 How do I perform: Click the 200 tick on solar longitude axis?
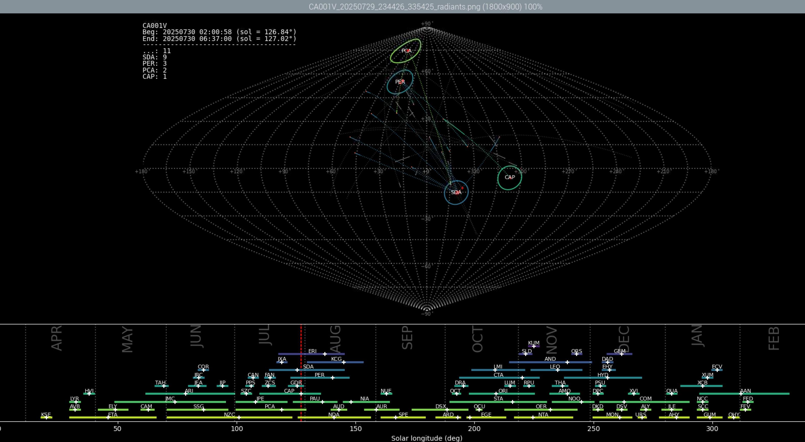[474, 428]
